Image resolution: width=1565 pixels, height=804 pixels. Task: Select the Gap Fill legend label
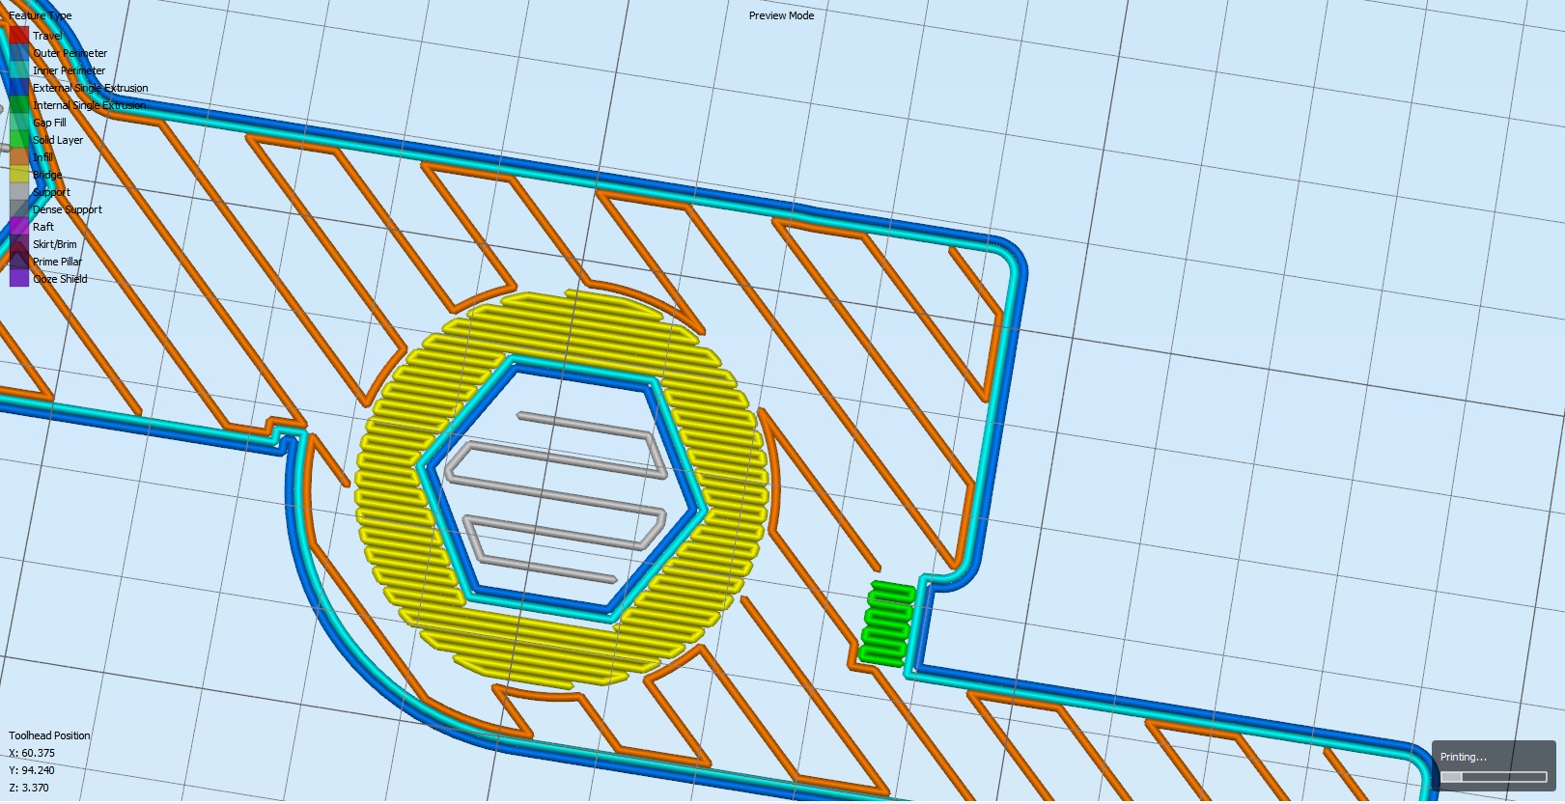49,123
